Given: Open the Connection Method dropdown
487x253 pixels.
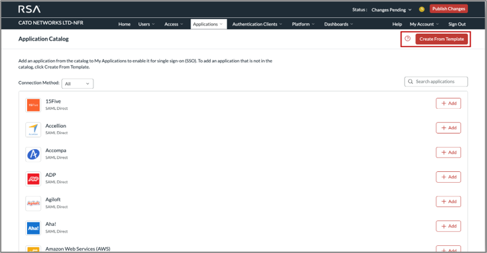Looking at the screenshot, I should point(78,84).
